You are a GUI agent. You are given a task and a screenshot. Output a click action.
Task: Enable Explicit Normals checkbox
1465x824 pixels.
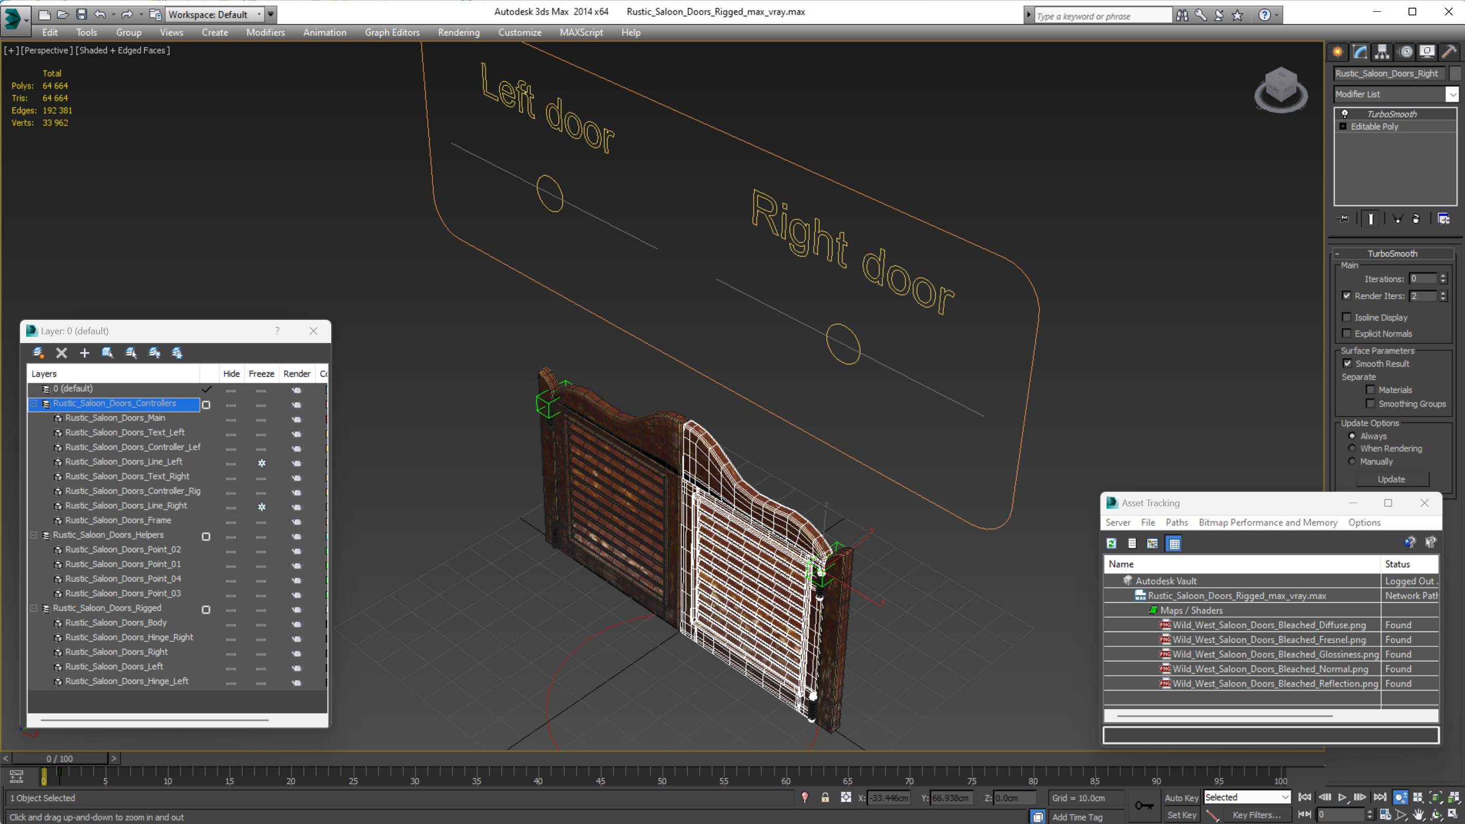pos(1346,333)
